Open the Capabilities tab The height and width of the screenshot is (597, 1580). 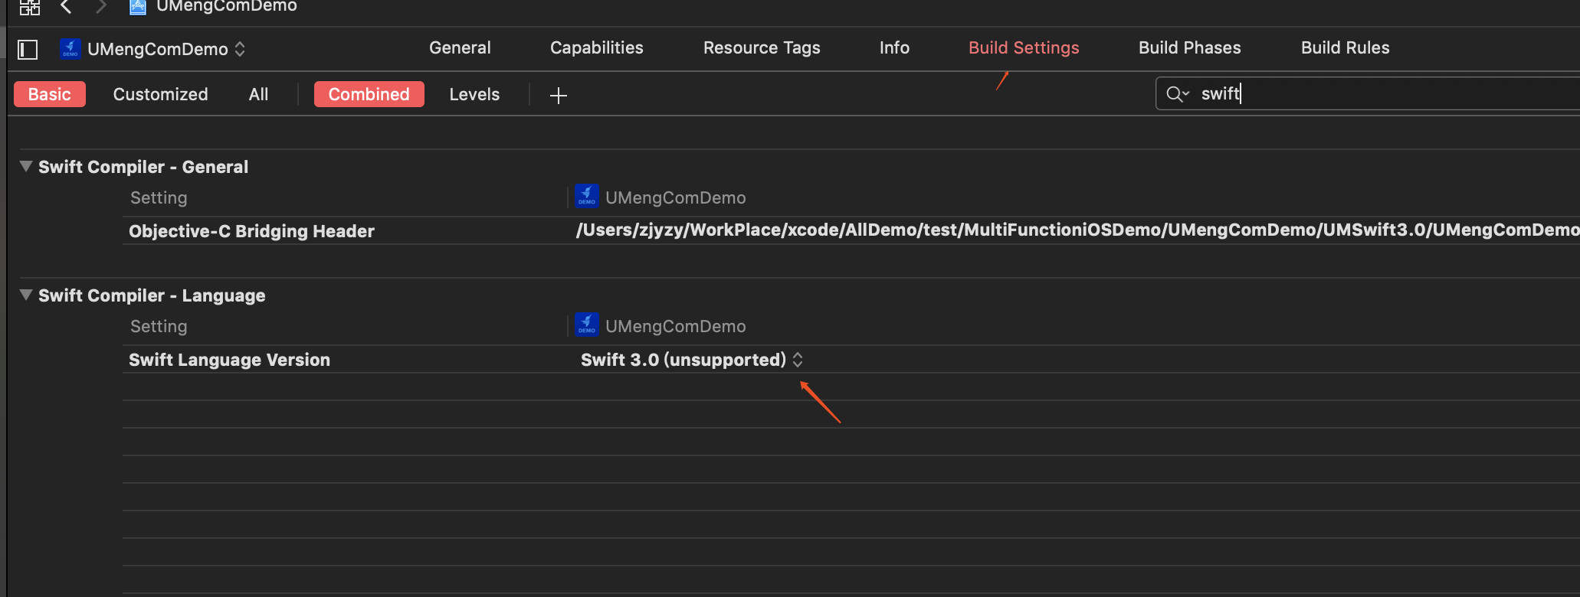click(x=597, y=47)
